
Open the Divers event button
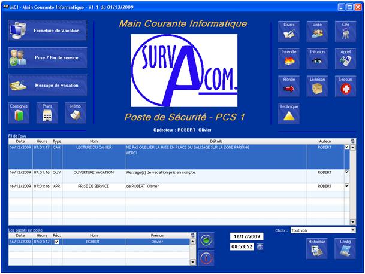tap(289, 31)
